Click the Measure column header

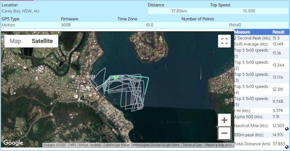(x=242, y=32)
